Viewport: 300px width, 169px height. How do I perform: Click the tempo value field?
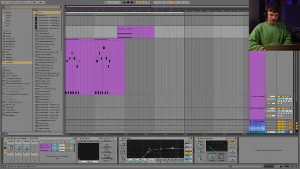15,2
